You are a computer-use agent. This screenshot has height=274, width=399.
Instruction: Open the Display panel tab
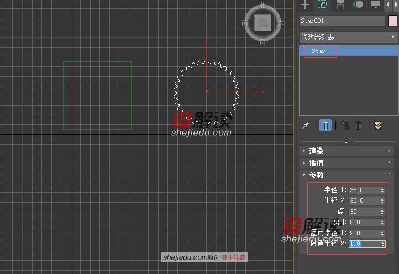(376, 5)
